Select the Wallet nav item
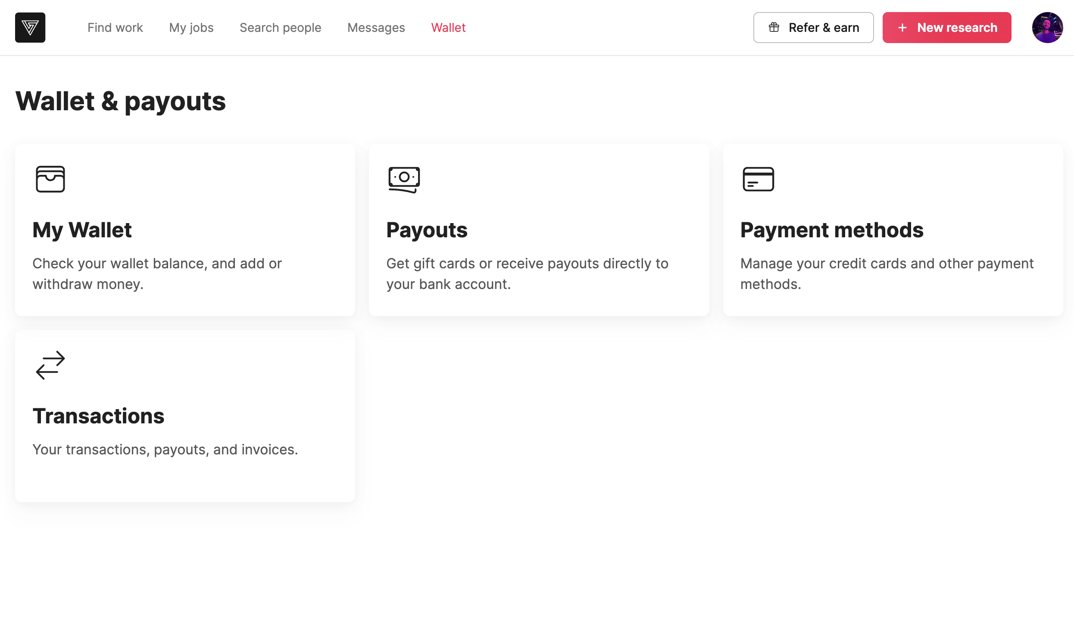This screenshot has height=640, width=1074. (448, 28)
